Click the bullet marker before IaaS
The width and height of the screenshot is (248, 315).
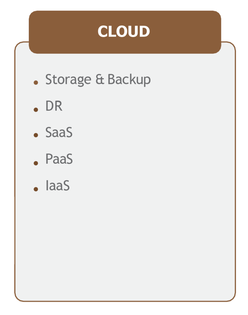click(x=36, y=189)
